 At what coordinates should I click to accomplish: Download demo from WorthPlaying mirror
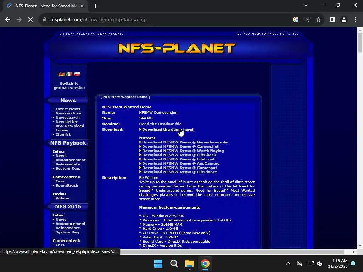pyautogui.click(x=183, y=151)
